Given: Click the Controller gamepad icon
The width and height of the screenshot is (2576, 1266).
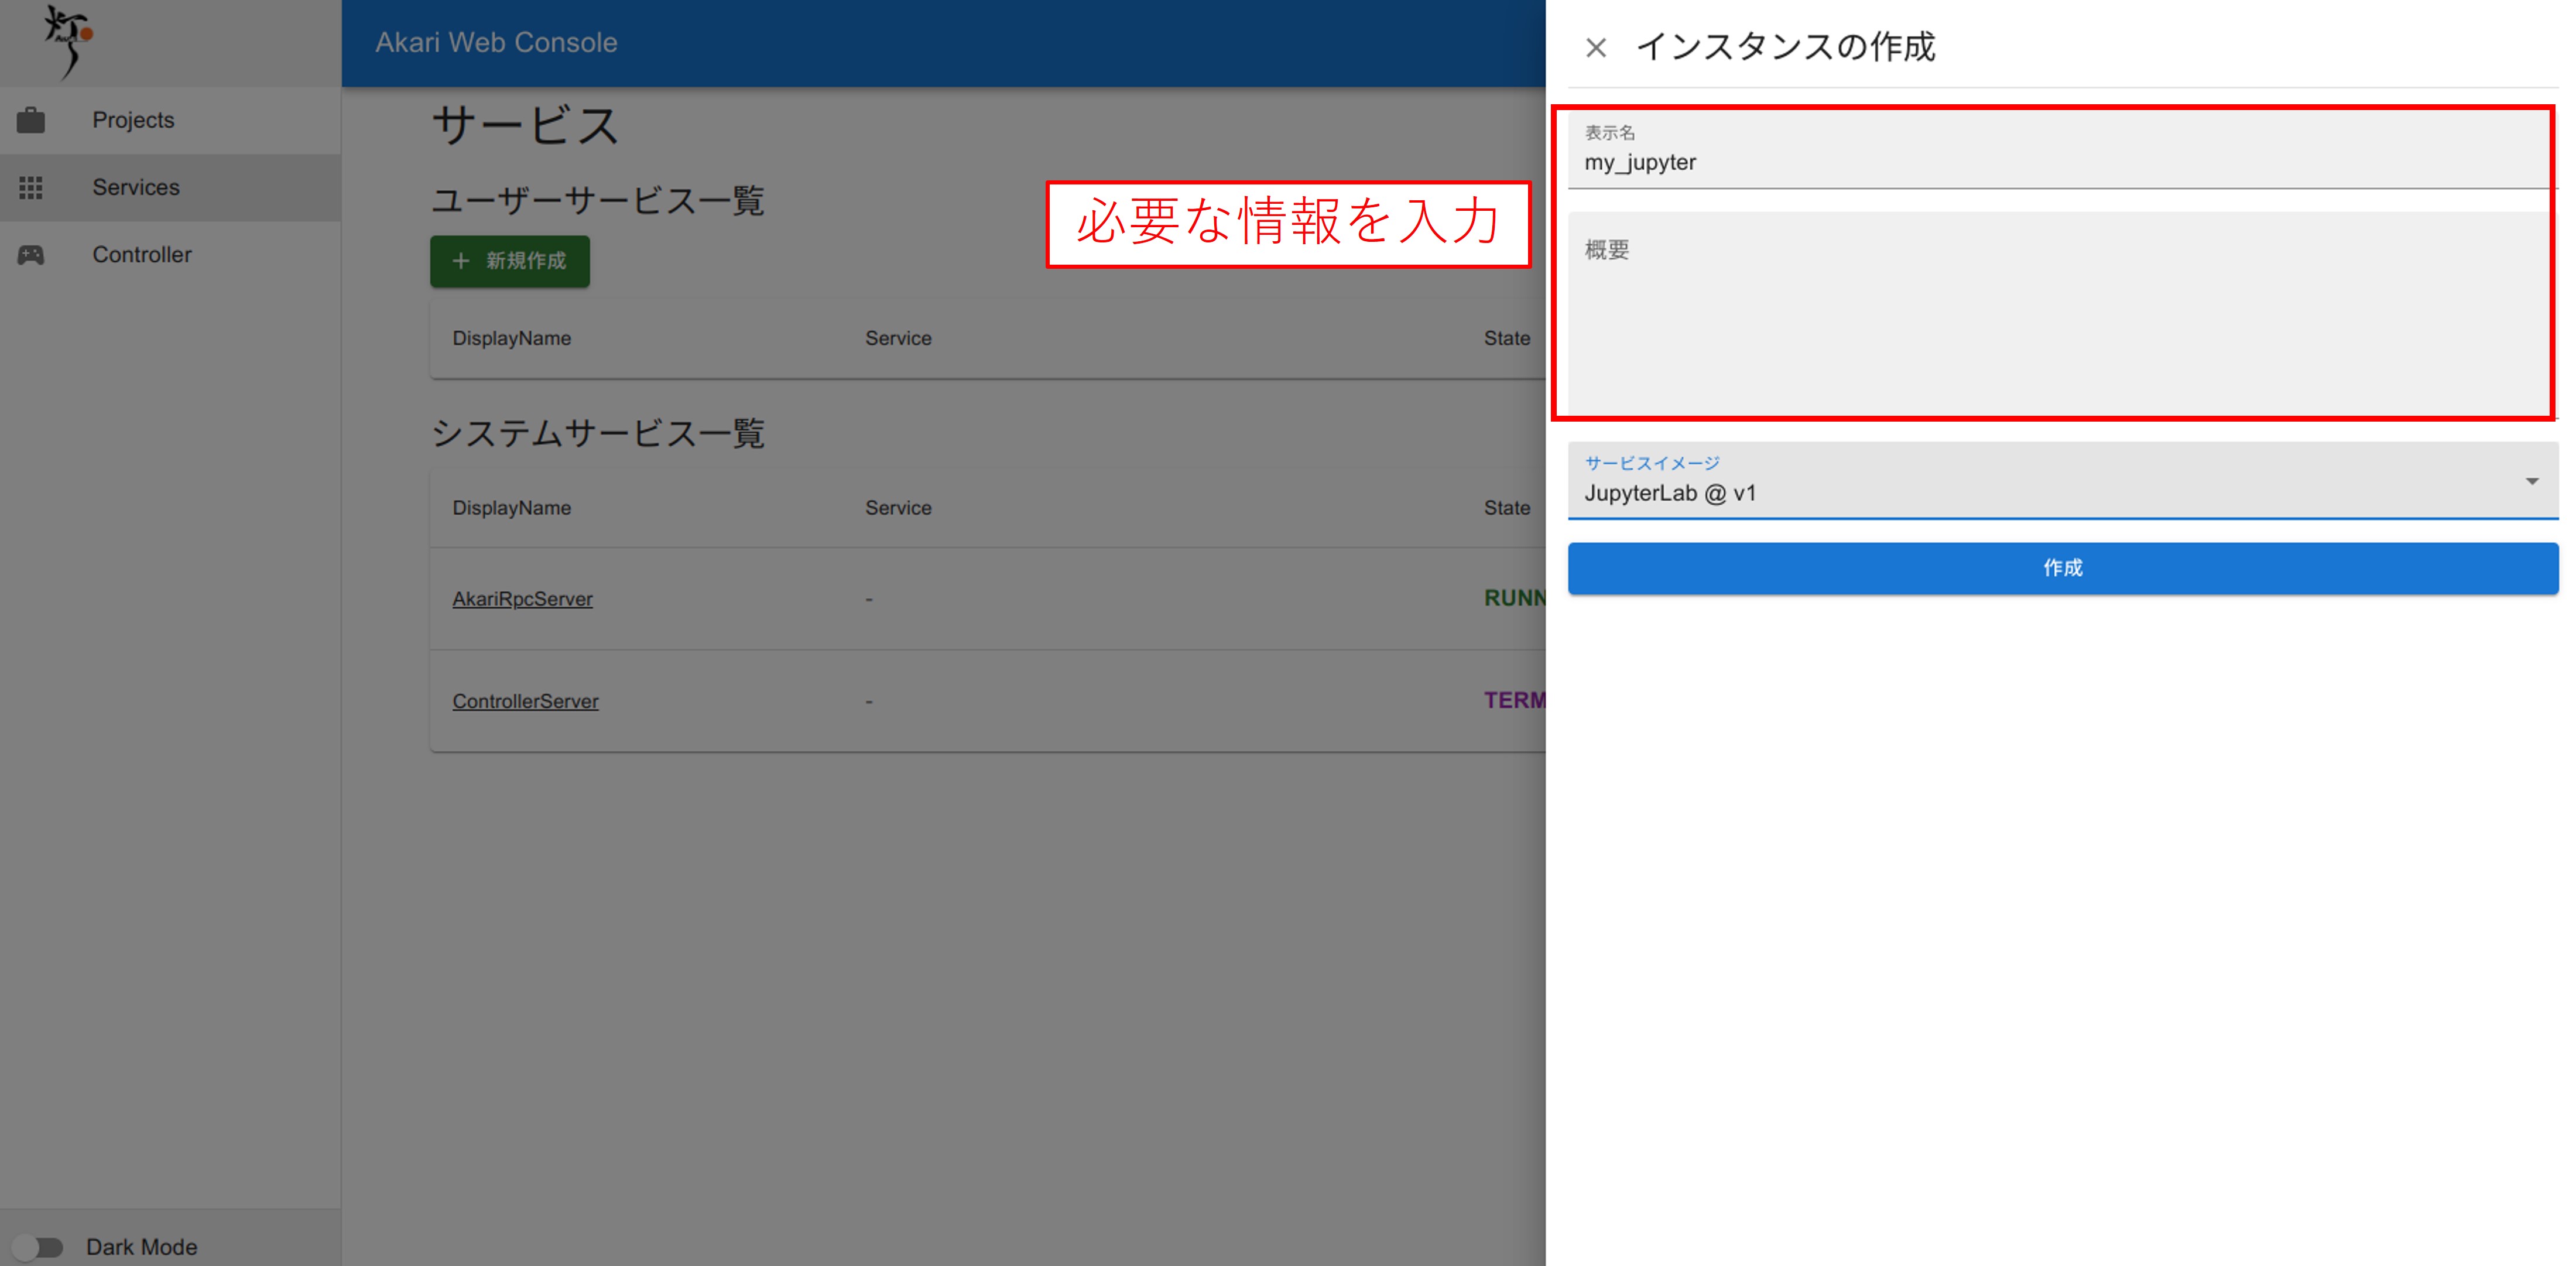Looking at the screenshot, I should click(x=31, y=255).
